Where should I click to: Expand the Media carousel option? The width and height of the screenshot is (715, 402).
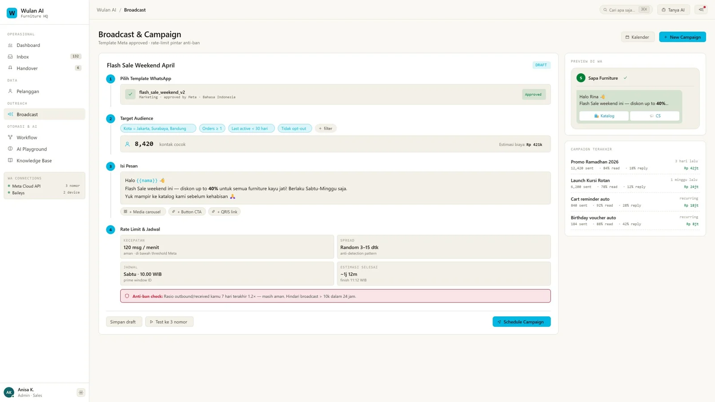tap(143, 211)
